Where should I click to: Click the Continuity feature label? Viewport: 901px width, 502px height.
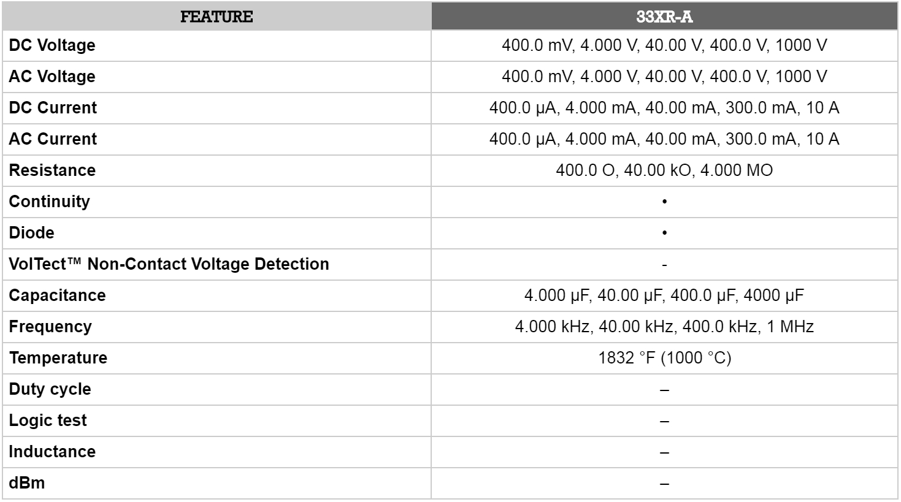pyautogui.click(x=49, y=202)
